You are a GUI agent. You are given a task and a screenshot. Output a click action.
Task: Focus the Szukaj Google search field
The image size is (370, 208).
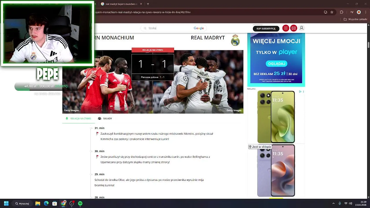(173, 28)
